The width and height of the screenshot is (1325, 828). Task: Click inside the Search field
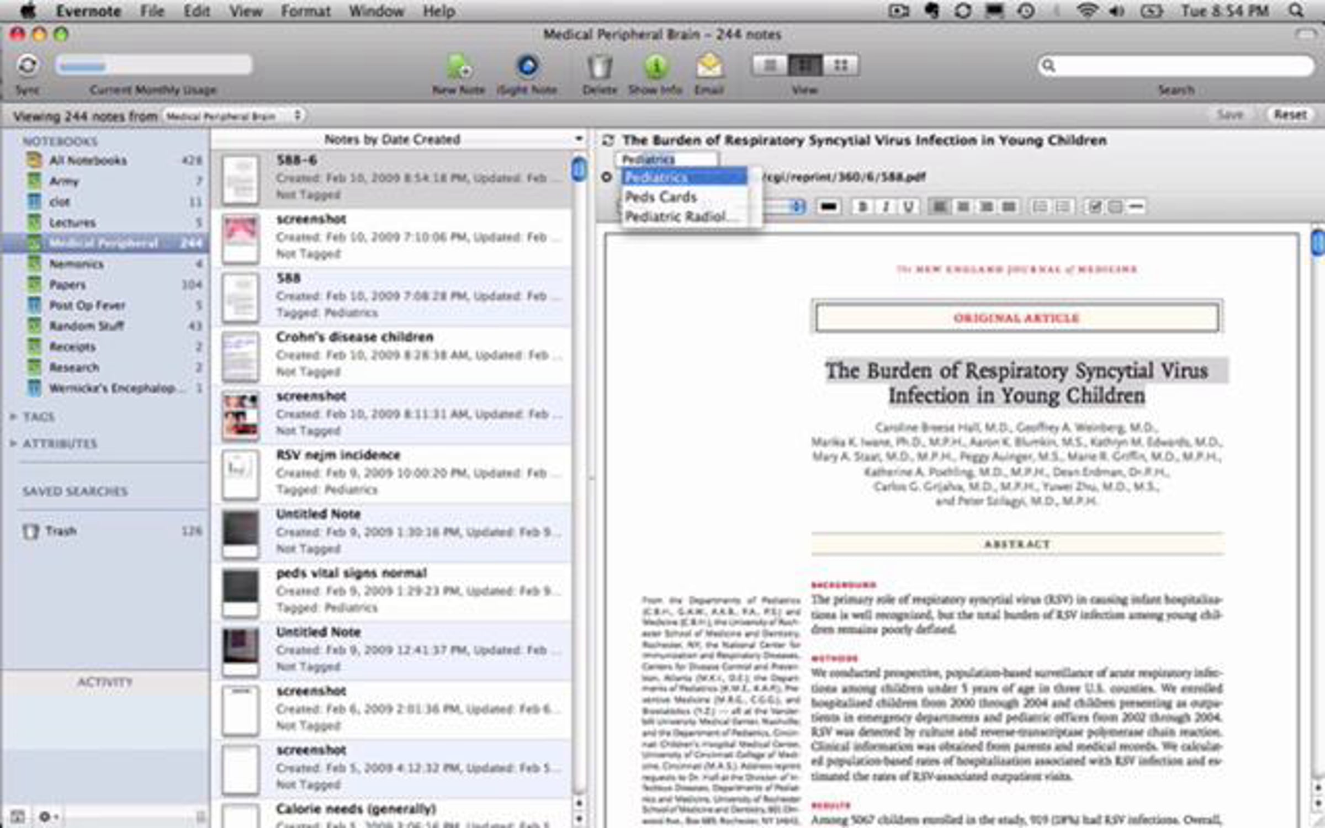tap(1176, 66)
